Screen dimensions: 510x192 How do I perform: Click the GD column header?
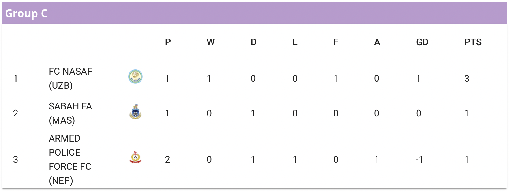tap(422, 42)
